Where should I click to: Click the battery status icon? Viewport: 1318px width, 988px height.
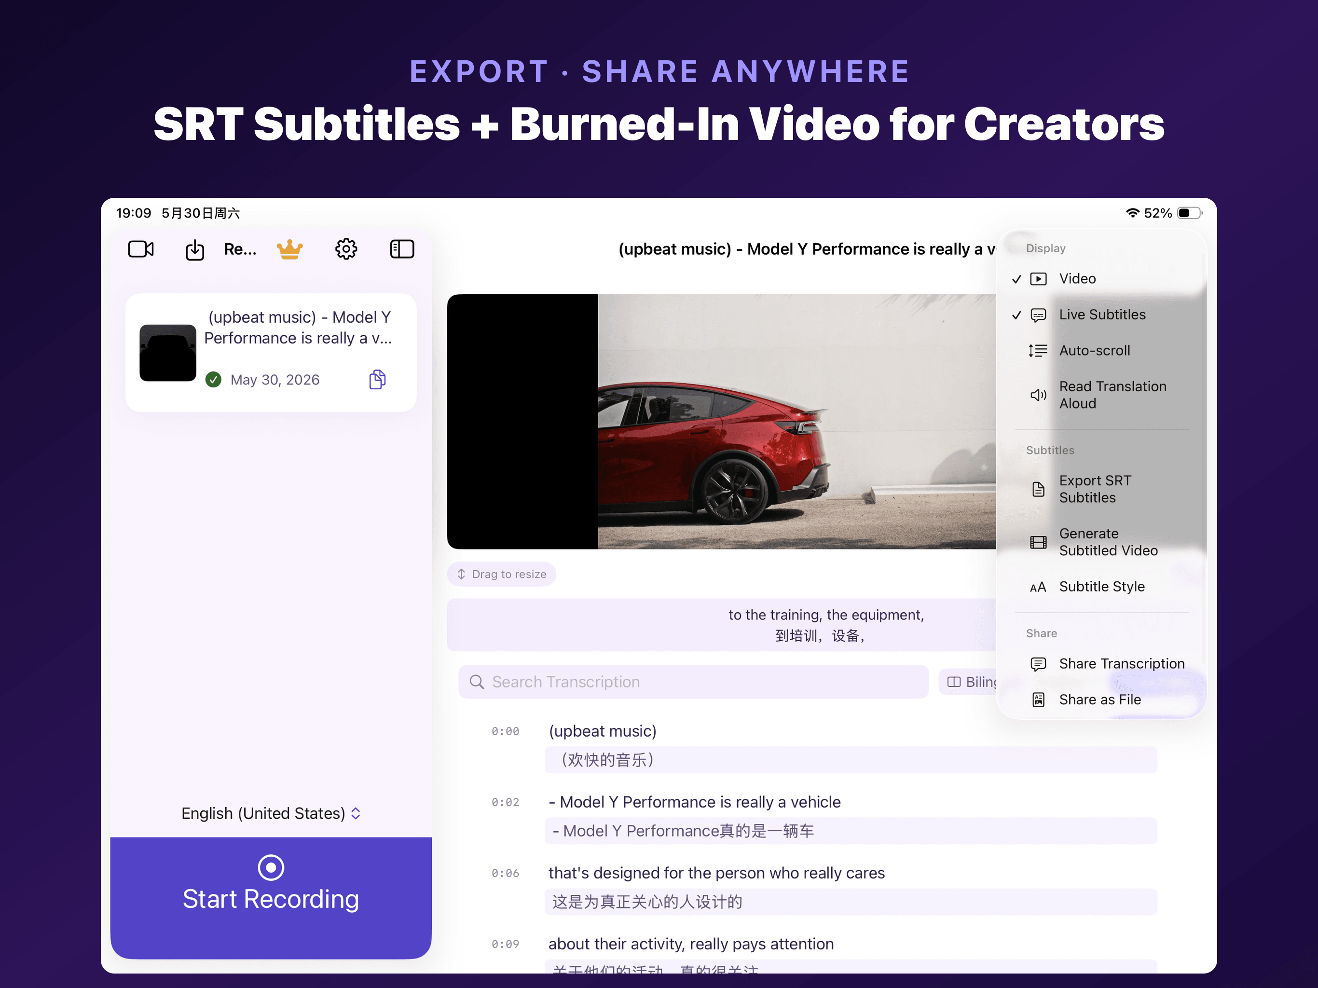(x=1190, y=213)
